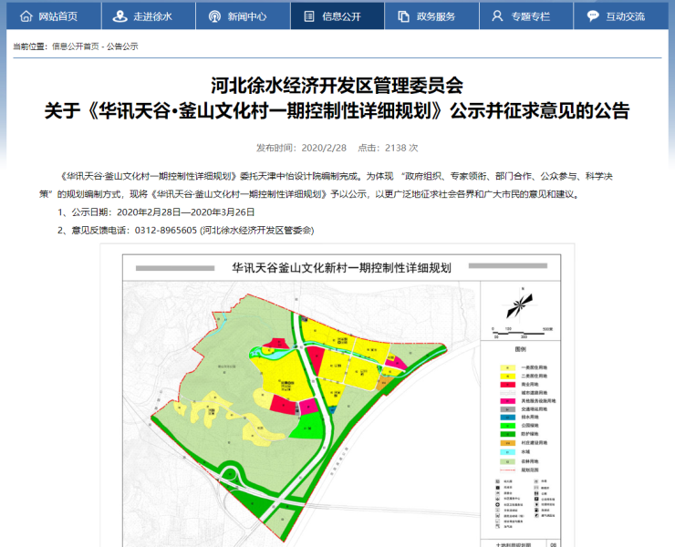
Task: Click the 发布时间：2020/2/28 text
Action: (301, 148)
